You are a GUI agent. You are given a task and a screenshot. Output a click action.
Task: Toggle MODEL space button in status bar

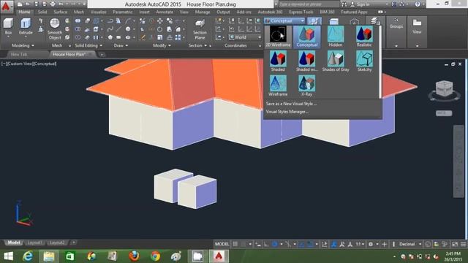click(x=222, y=244)
